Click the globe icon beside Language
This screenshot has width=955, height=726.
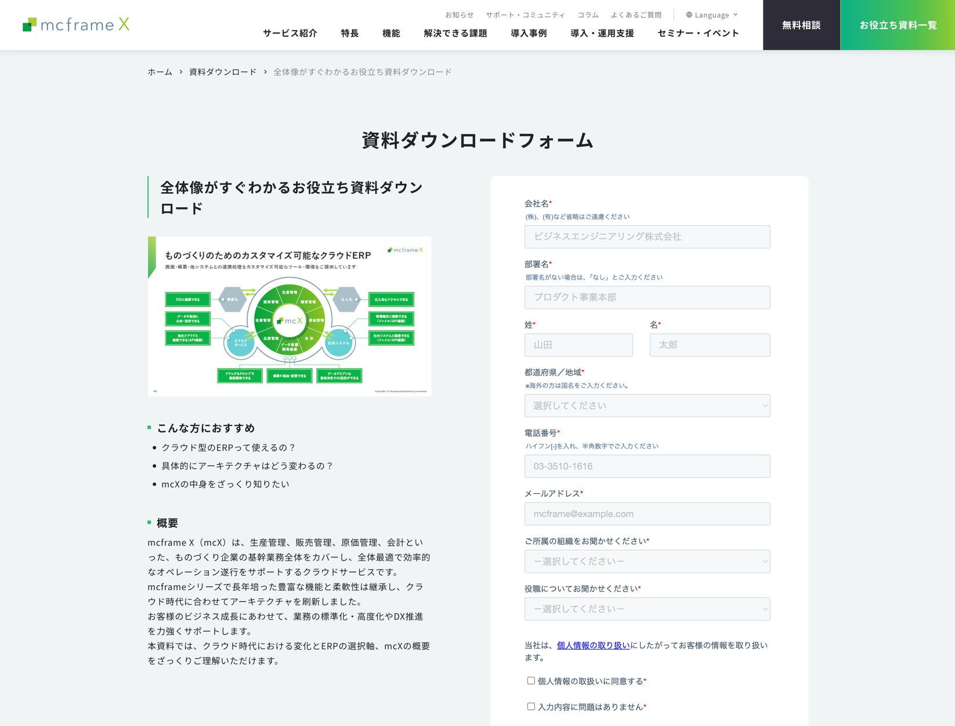pyautogui.click(x=689, y=15)
